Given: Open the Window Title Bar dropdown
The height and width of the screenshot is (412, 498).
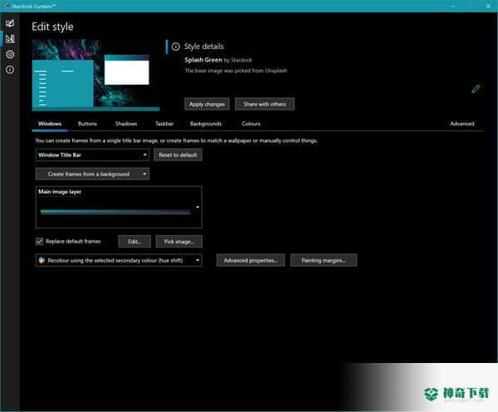Looking at the screenshot, I should [92, 154].
